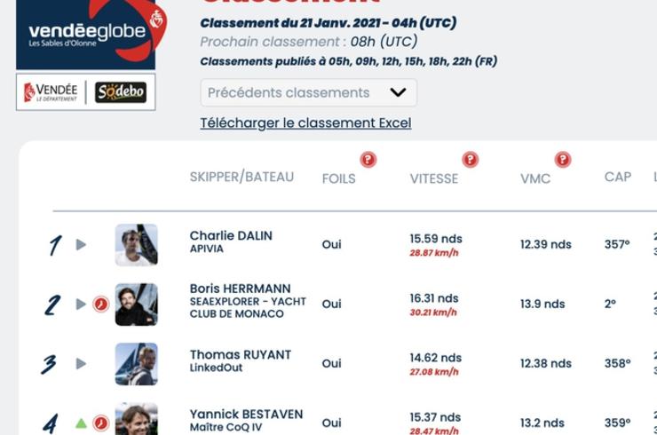Click the Vendée département logo

pyautogui.click(x=51, y=92)
